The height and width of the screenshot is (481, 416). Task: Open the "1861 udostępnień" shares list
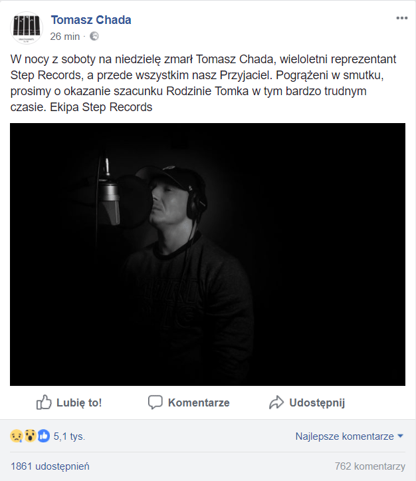(x=50, y=466)
